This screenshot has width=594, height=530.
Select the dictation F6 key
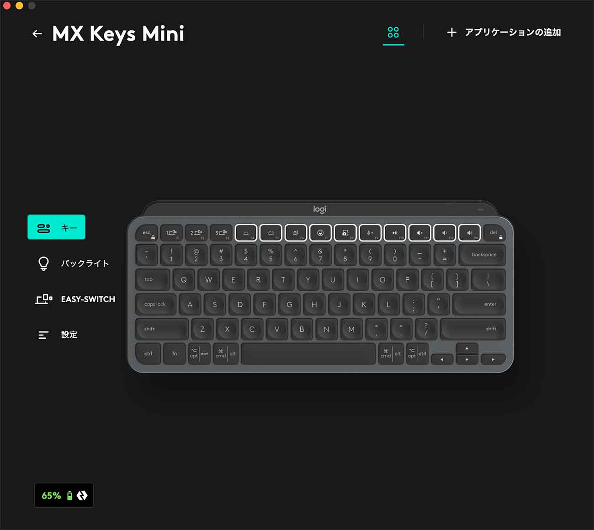(x=296, y=233)
